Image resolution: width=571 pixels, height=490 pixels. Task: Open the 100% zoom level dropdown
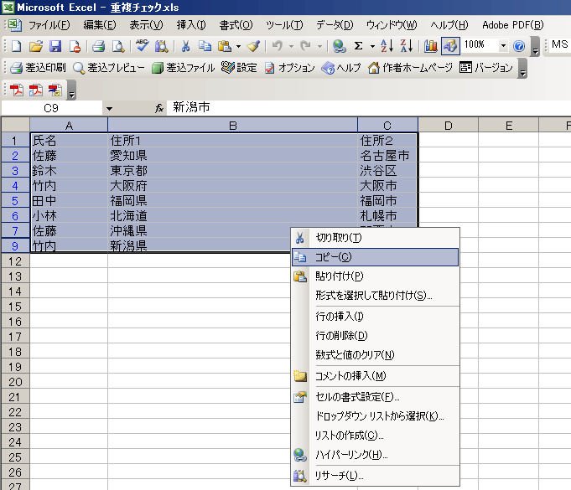[503, 46]
